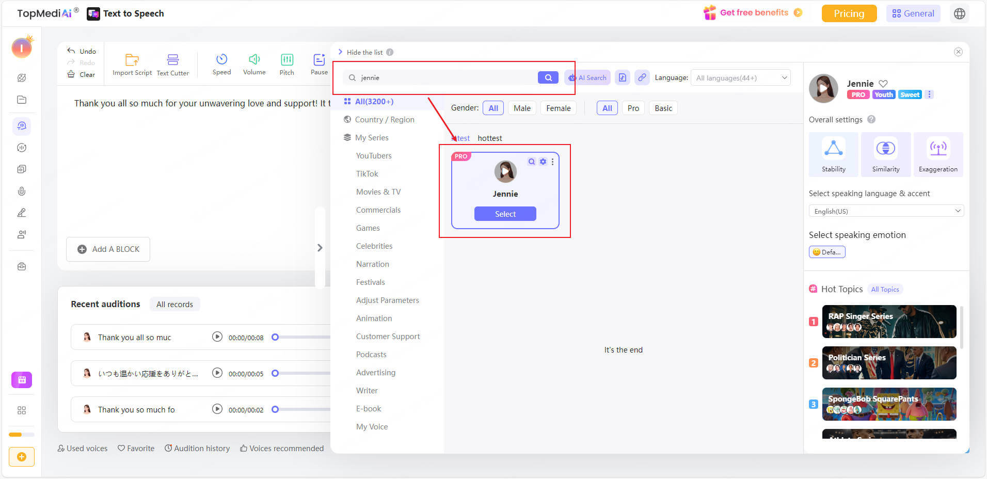
Task: Select the Text Cutter tool
Action: [x=173, y=65]
